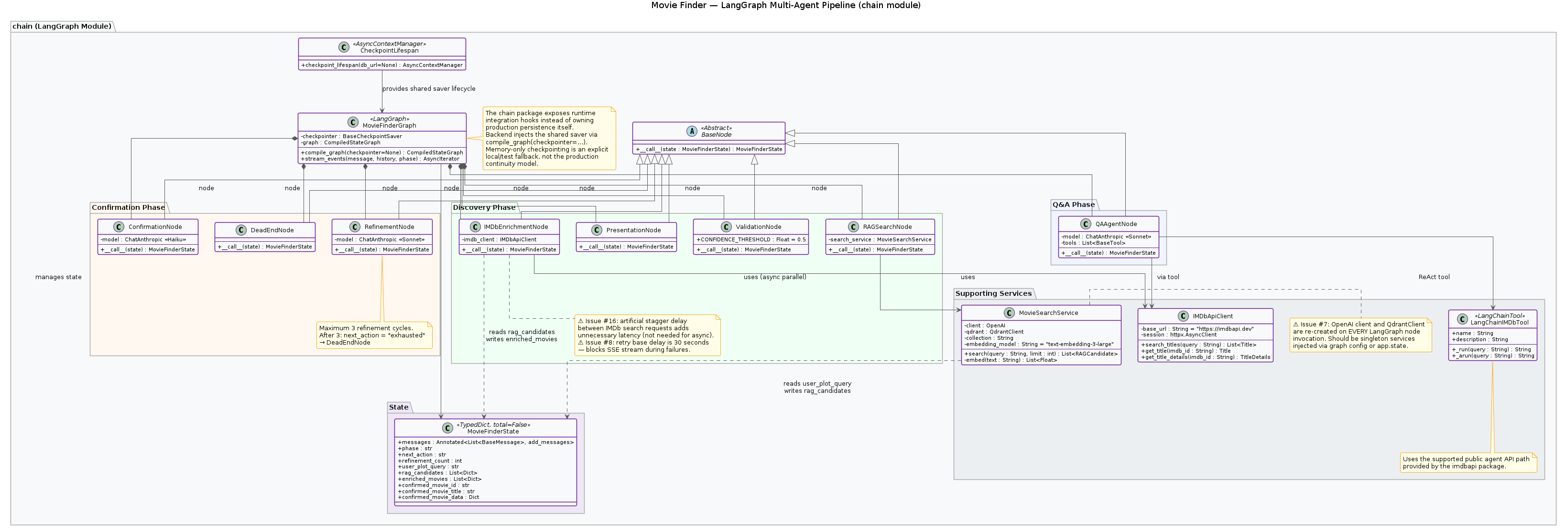Click the «TypedDict, total=False» stereotype label

(x=493, y=425)
